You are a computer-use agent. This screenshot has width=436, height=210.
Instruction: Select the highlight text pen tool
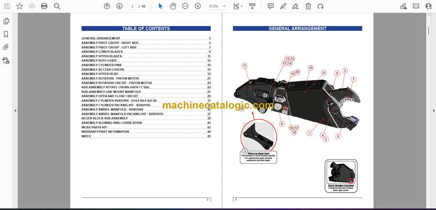pyautogui.click(x=283, y=6)
